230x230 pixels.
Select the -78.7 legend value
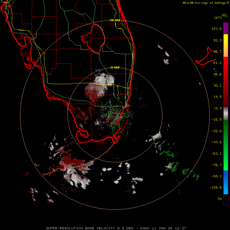(x=216, y=165)
